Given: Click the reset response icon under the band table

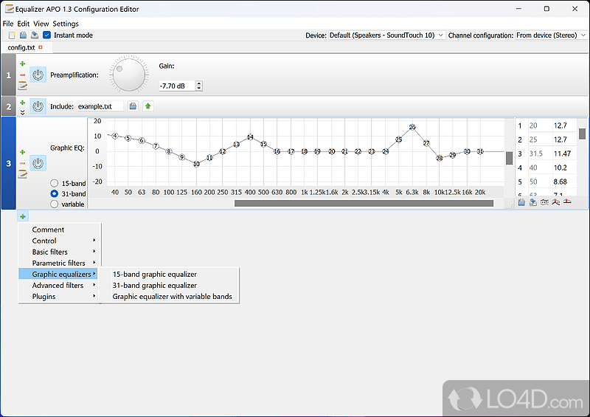Looking at the screenshot, I should (567, 202).
